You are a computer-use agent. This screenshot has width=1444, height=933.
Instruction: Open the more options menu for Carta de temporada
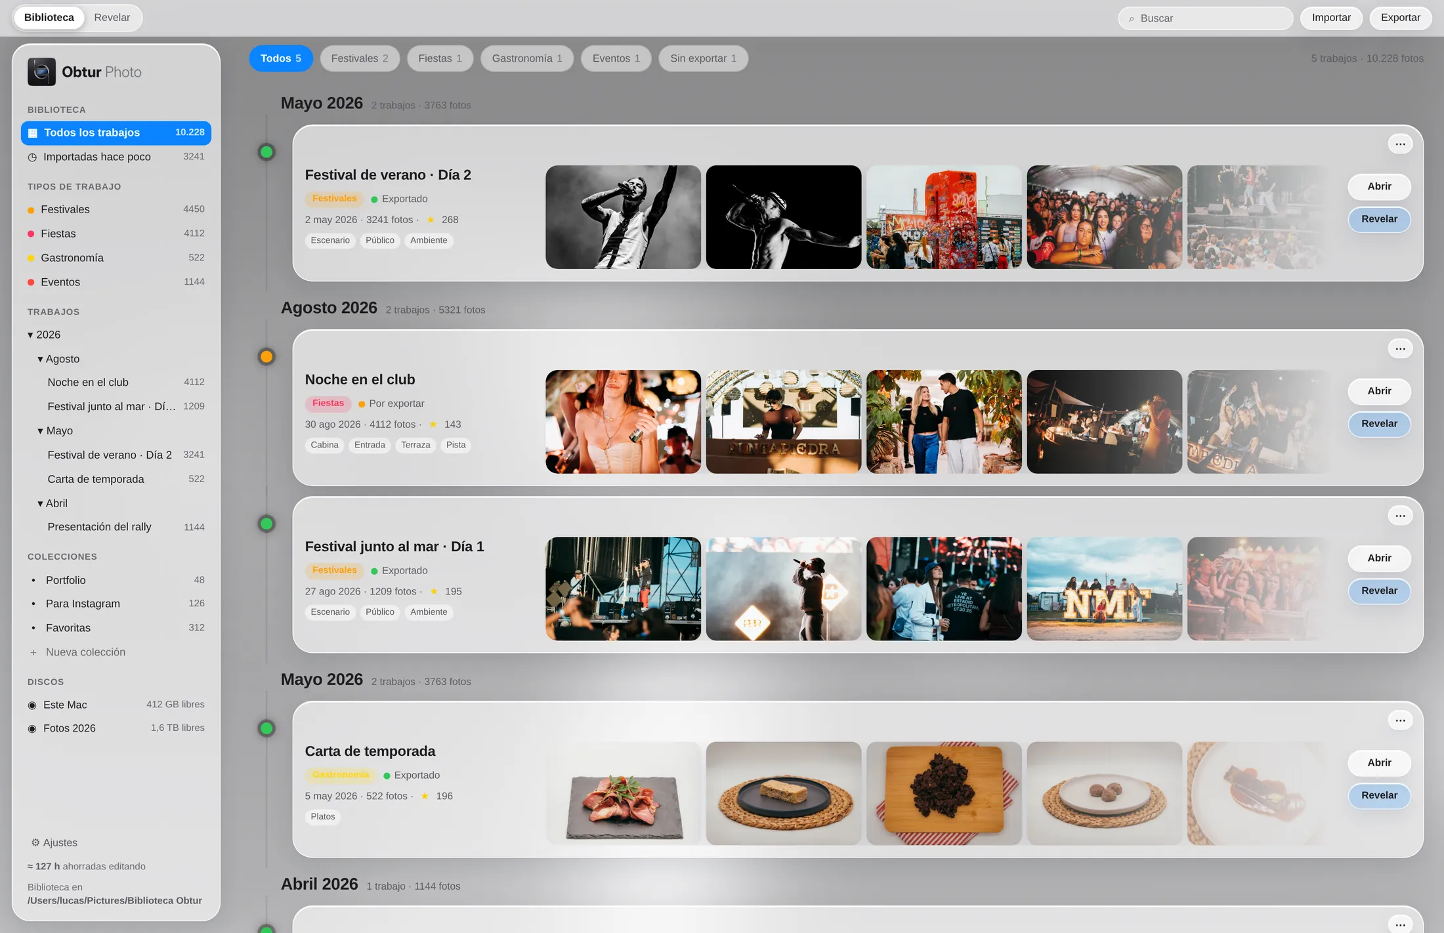[x=1400, y=720]
